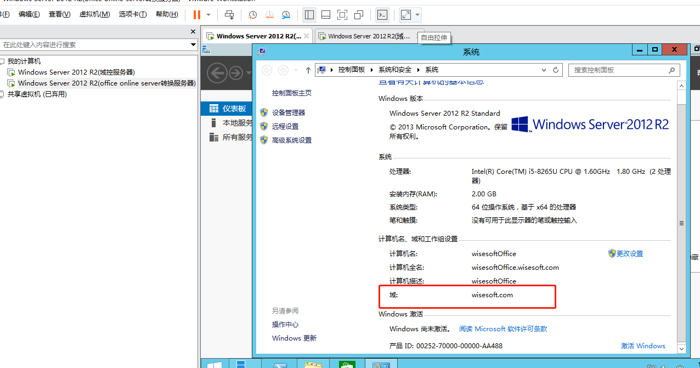Image resolution: width=700 pixels, height=368 pixels.
Task: Click the up arrow in System window
Action: 308,70
